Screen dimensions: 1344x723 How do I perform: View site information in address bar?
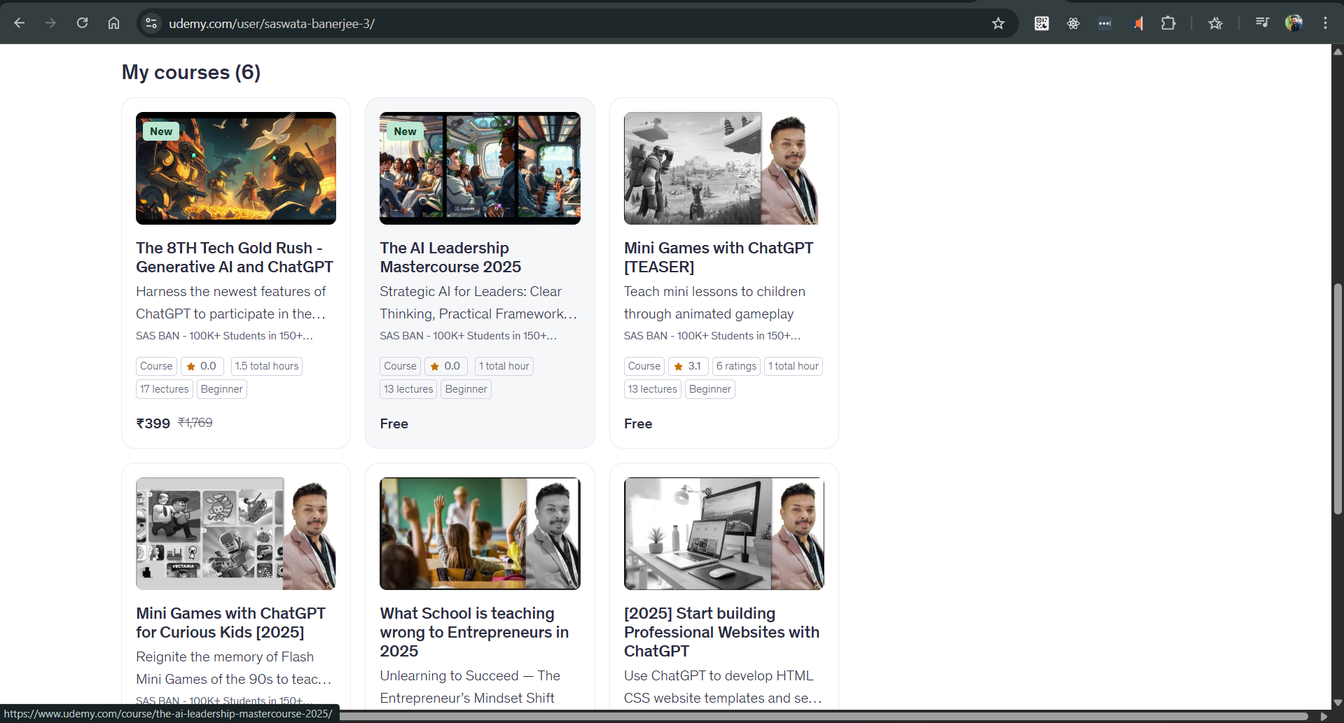pyautogui.click(x=151, y=23)
